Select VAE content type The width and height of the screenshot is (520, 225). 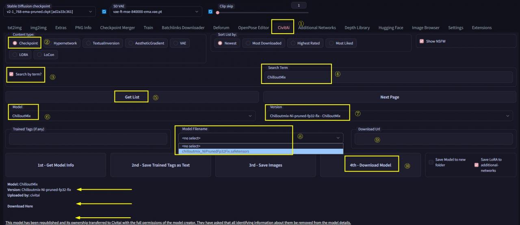point(180,43)
